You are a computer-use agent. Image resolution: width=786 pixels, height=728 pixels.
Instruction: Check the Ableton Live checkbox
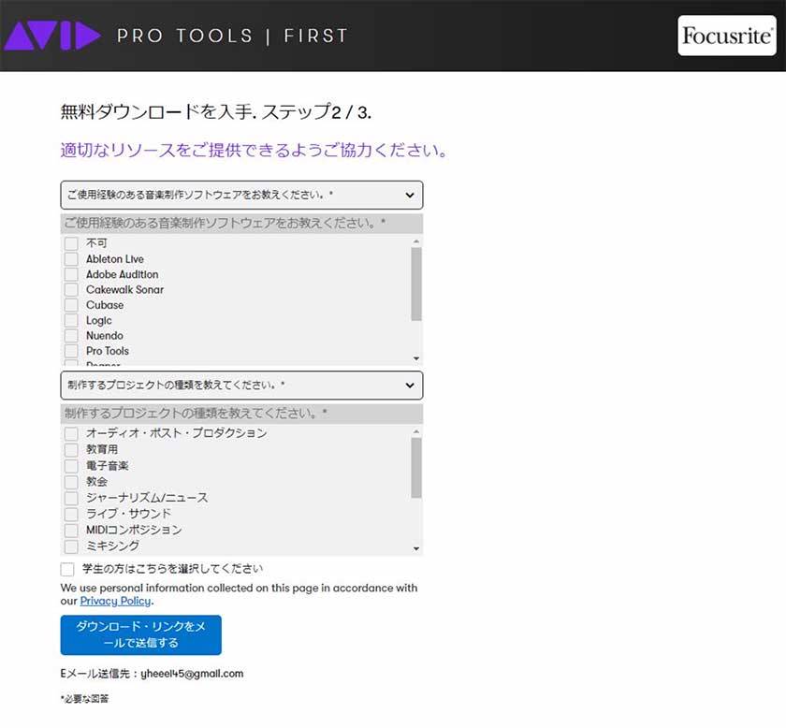pyautogui.click(x=71, y=259)
